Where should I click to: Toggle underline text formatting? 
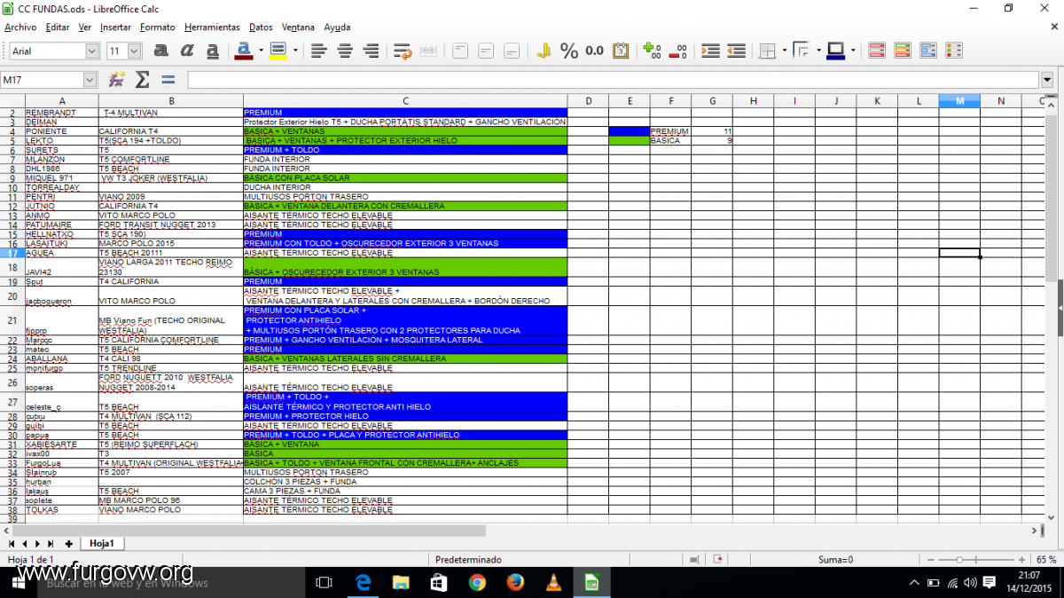tap(213, 51)
